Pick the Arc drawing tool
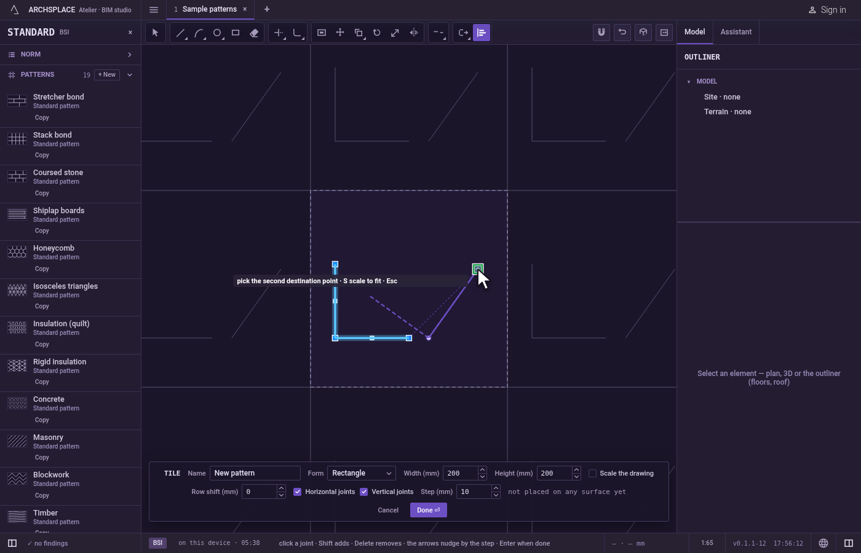This screenshot has height=553, width=861. tap(199, 33)
